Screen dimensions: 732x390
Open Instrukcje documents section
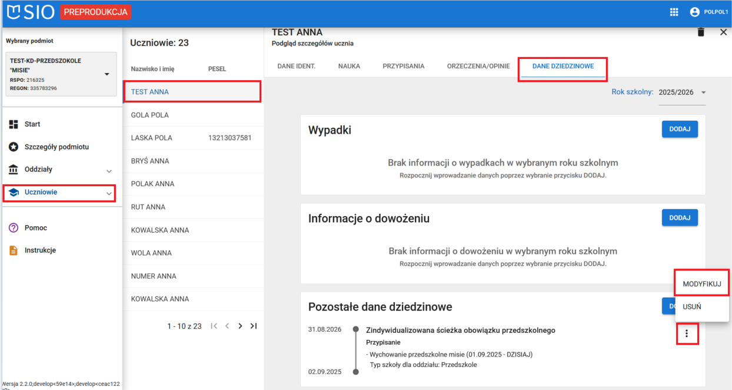[40, 250]
